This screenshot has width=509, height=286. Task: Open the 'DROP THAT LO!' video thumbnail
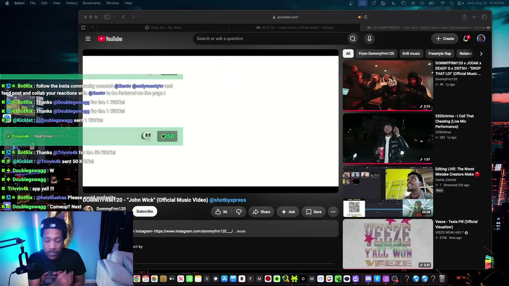pyautogui.click(x=388, y=85)
